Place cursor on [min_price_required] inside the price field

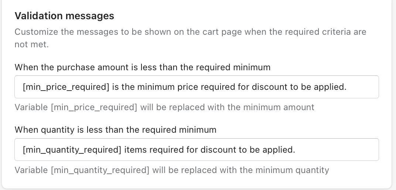(x=66, y=87)
